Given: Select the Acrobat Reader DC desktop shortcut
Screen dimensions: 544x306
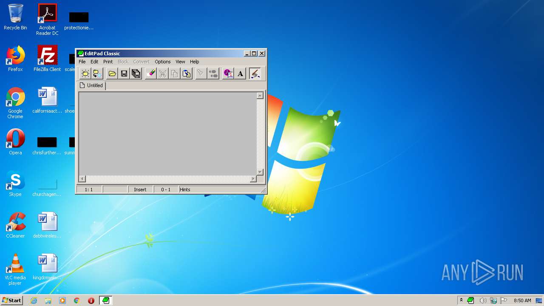Looking at the screenshot, I should coord(47,20).
